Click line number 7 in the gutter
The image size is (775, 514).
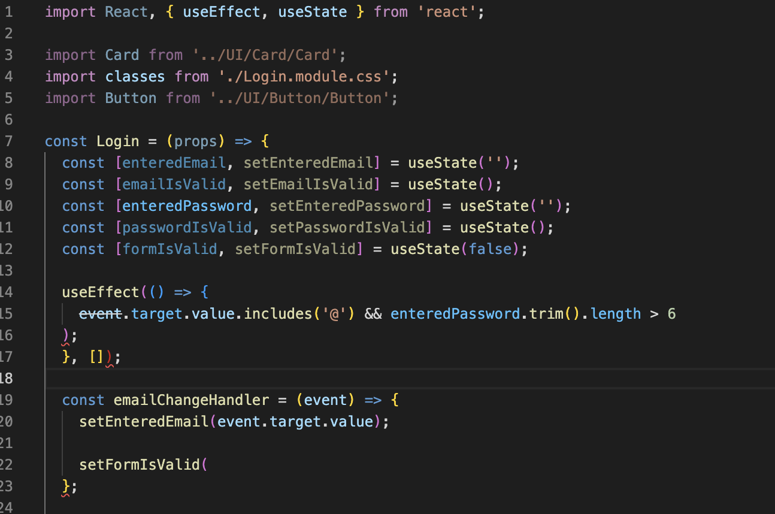pyautogui.click(x=8, y=141)
